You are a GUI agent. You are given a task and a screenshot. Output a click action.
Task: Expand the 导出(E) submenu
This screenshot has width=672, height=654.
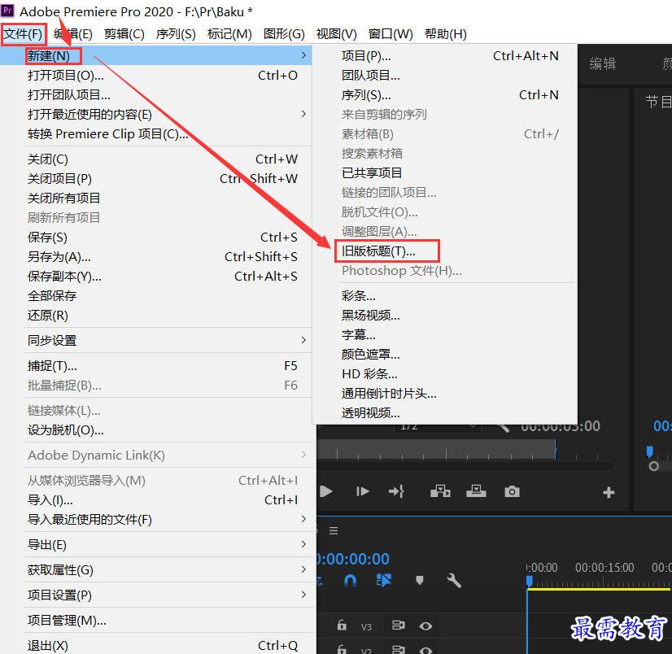303,544
